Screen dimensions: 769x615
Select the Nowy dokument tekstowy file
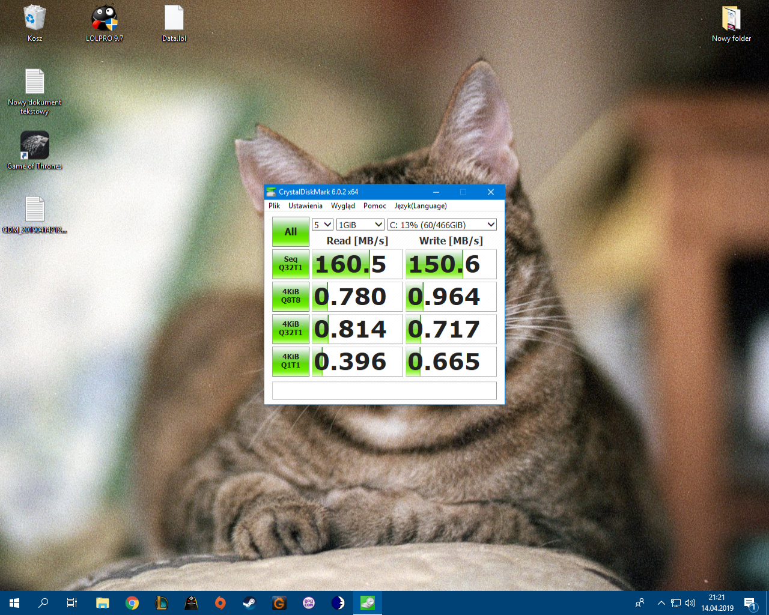(x=34, y=91)
